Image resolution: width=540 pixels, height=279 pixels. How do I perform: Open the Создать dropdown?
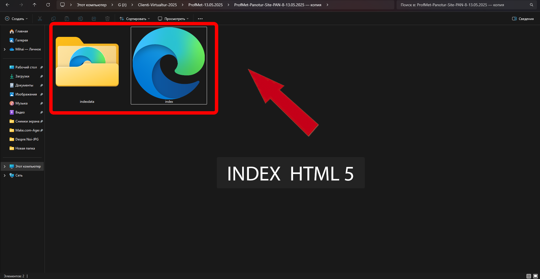17,19
